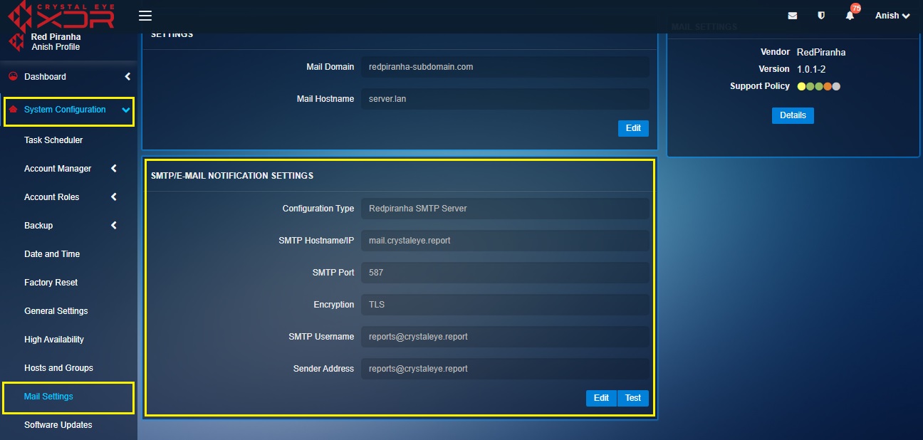Click the Mail Domain field
Screen dimensions: 923x440
[505, 67]
